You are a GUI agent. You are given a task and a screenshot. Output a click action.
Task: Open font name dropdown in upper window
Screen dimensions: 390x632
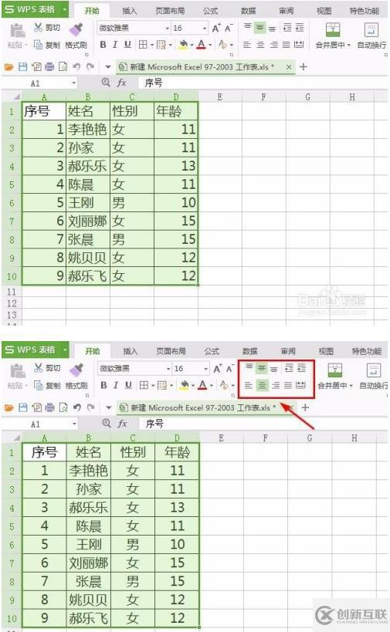point(168,29)
